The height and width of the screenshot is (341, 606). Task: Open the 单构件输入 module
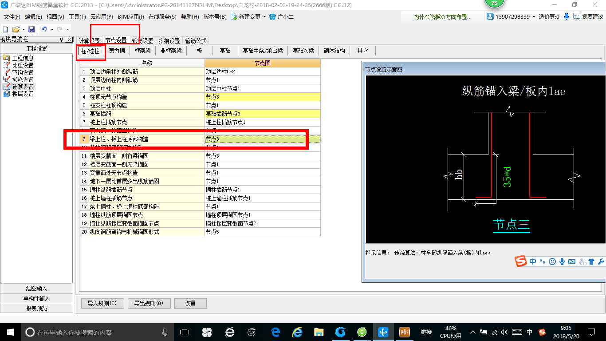click(36, 298)
